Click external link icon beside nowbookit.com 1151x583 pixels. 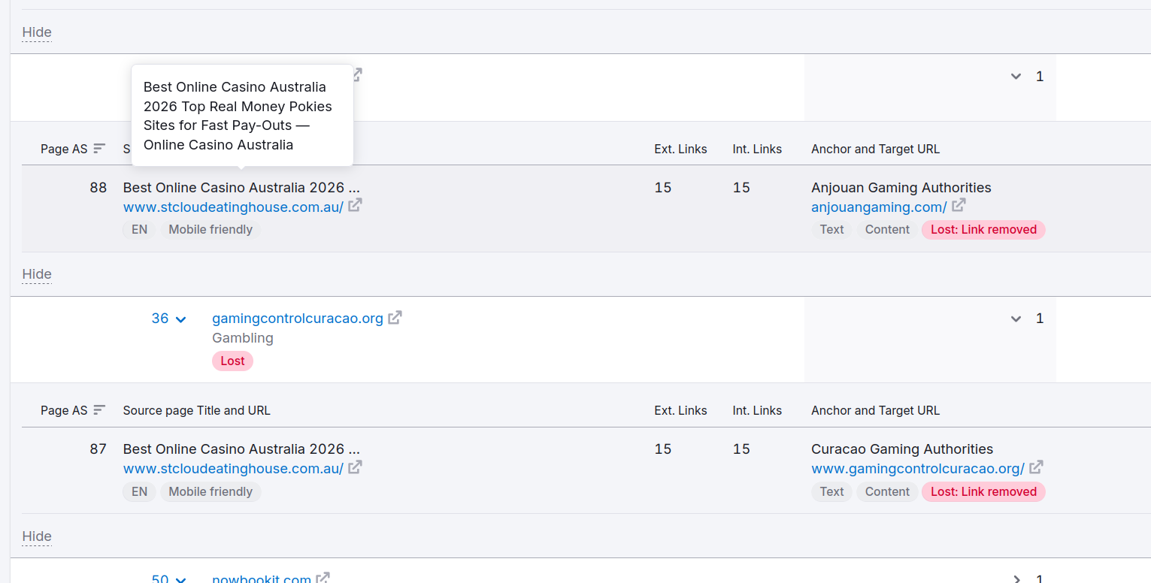click(323, 578)
